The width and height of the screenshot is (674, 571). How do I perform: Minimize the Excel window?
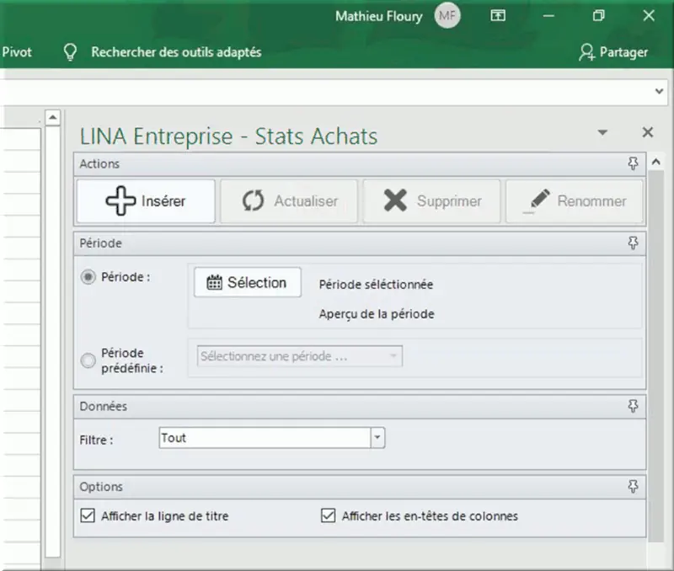548,16
